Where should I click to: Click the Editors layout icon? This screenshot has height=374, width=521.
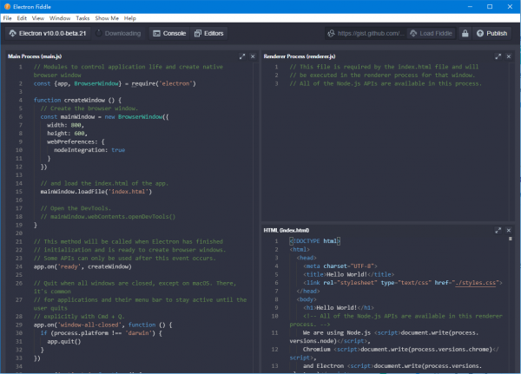pyautogui.click(x=198, y=33)
